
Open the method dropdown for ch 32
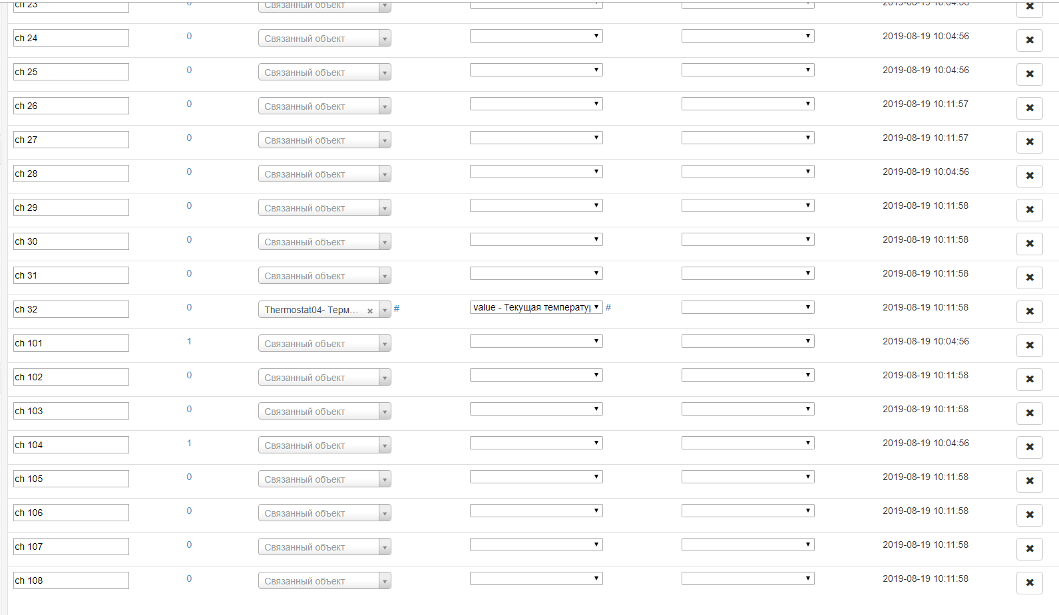point(747,307)
